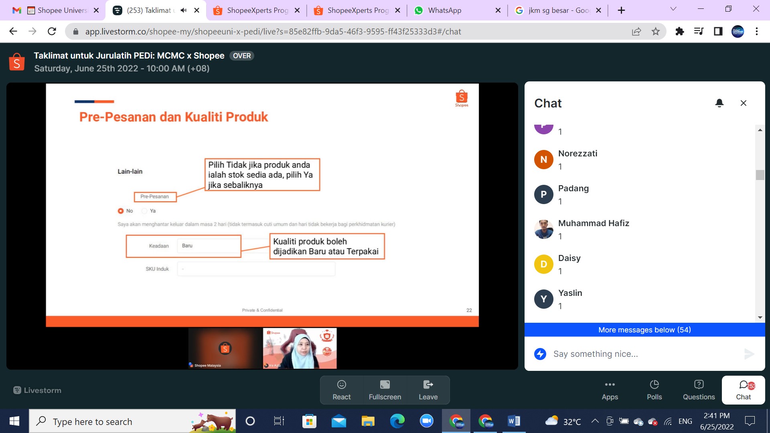Go back to previous page
Image resolution: width=770 pixels, height=433 pixels.
point(13,31)
